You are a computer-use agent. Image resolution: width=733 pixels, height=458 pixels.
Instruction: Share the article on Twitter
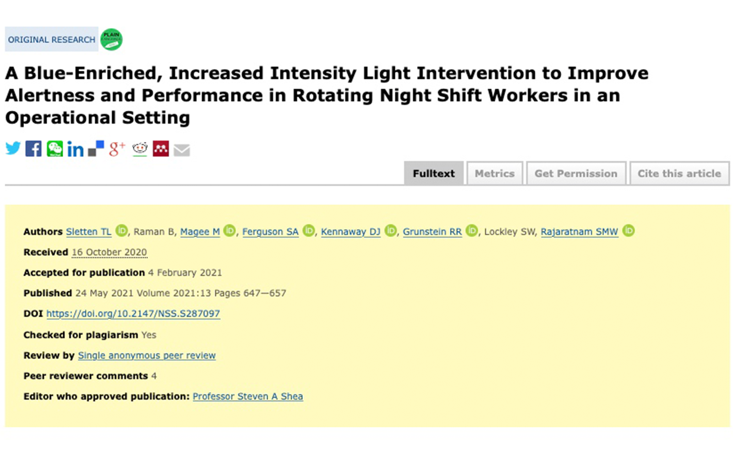tap(13, 148)
